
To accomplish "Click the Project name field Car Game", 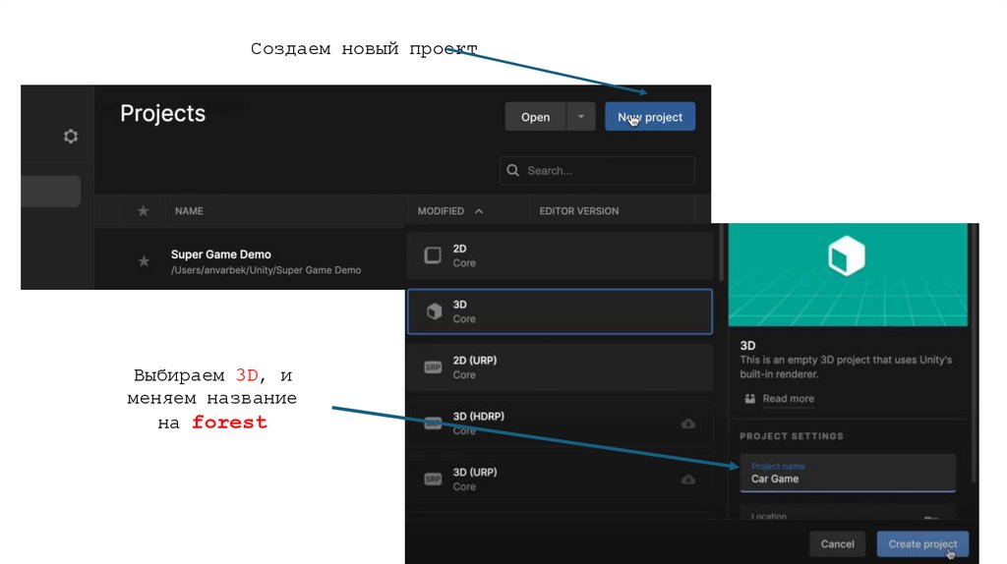I will [x=848, y=473].
